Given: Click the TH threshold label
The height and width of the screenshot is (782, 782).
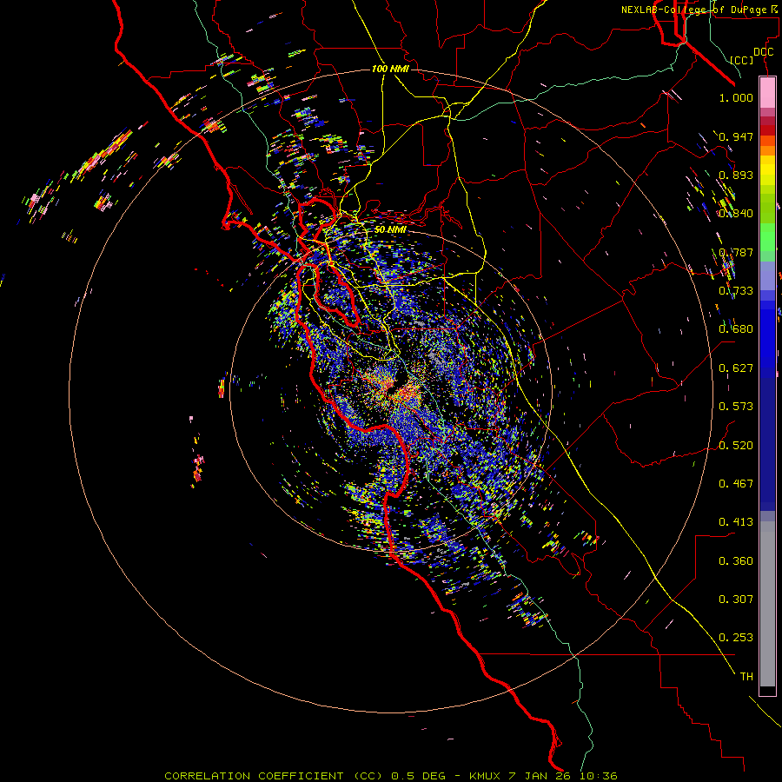Looking at the screenshot, I should point(746,677).
